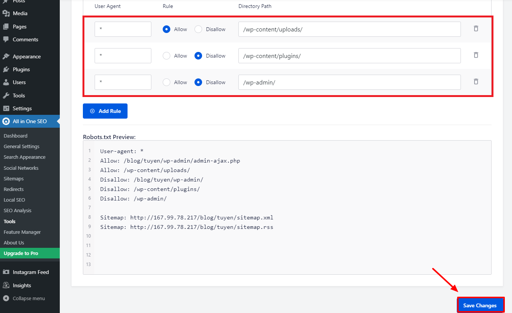Click the Appearance paintbrush icon
The width and height of the screenshot is (512, 313).
pos(6,56)
